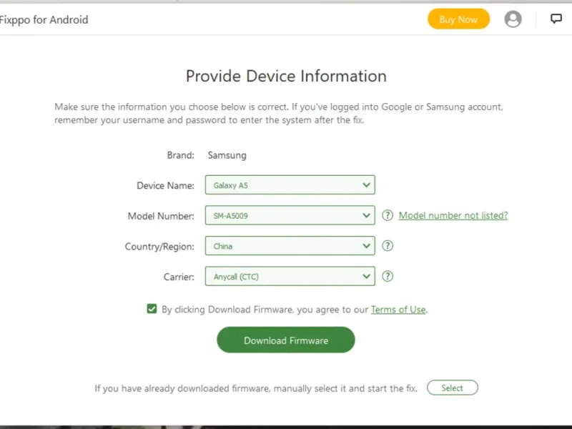Click Select to choose downloaded firmware
Viewport: 572px width, 429px height.
click(x=452, y=388)
